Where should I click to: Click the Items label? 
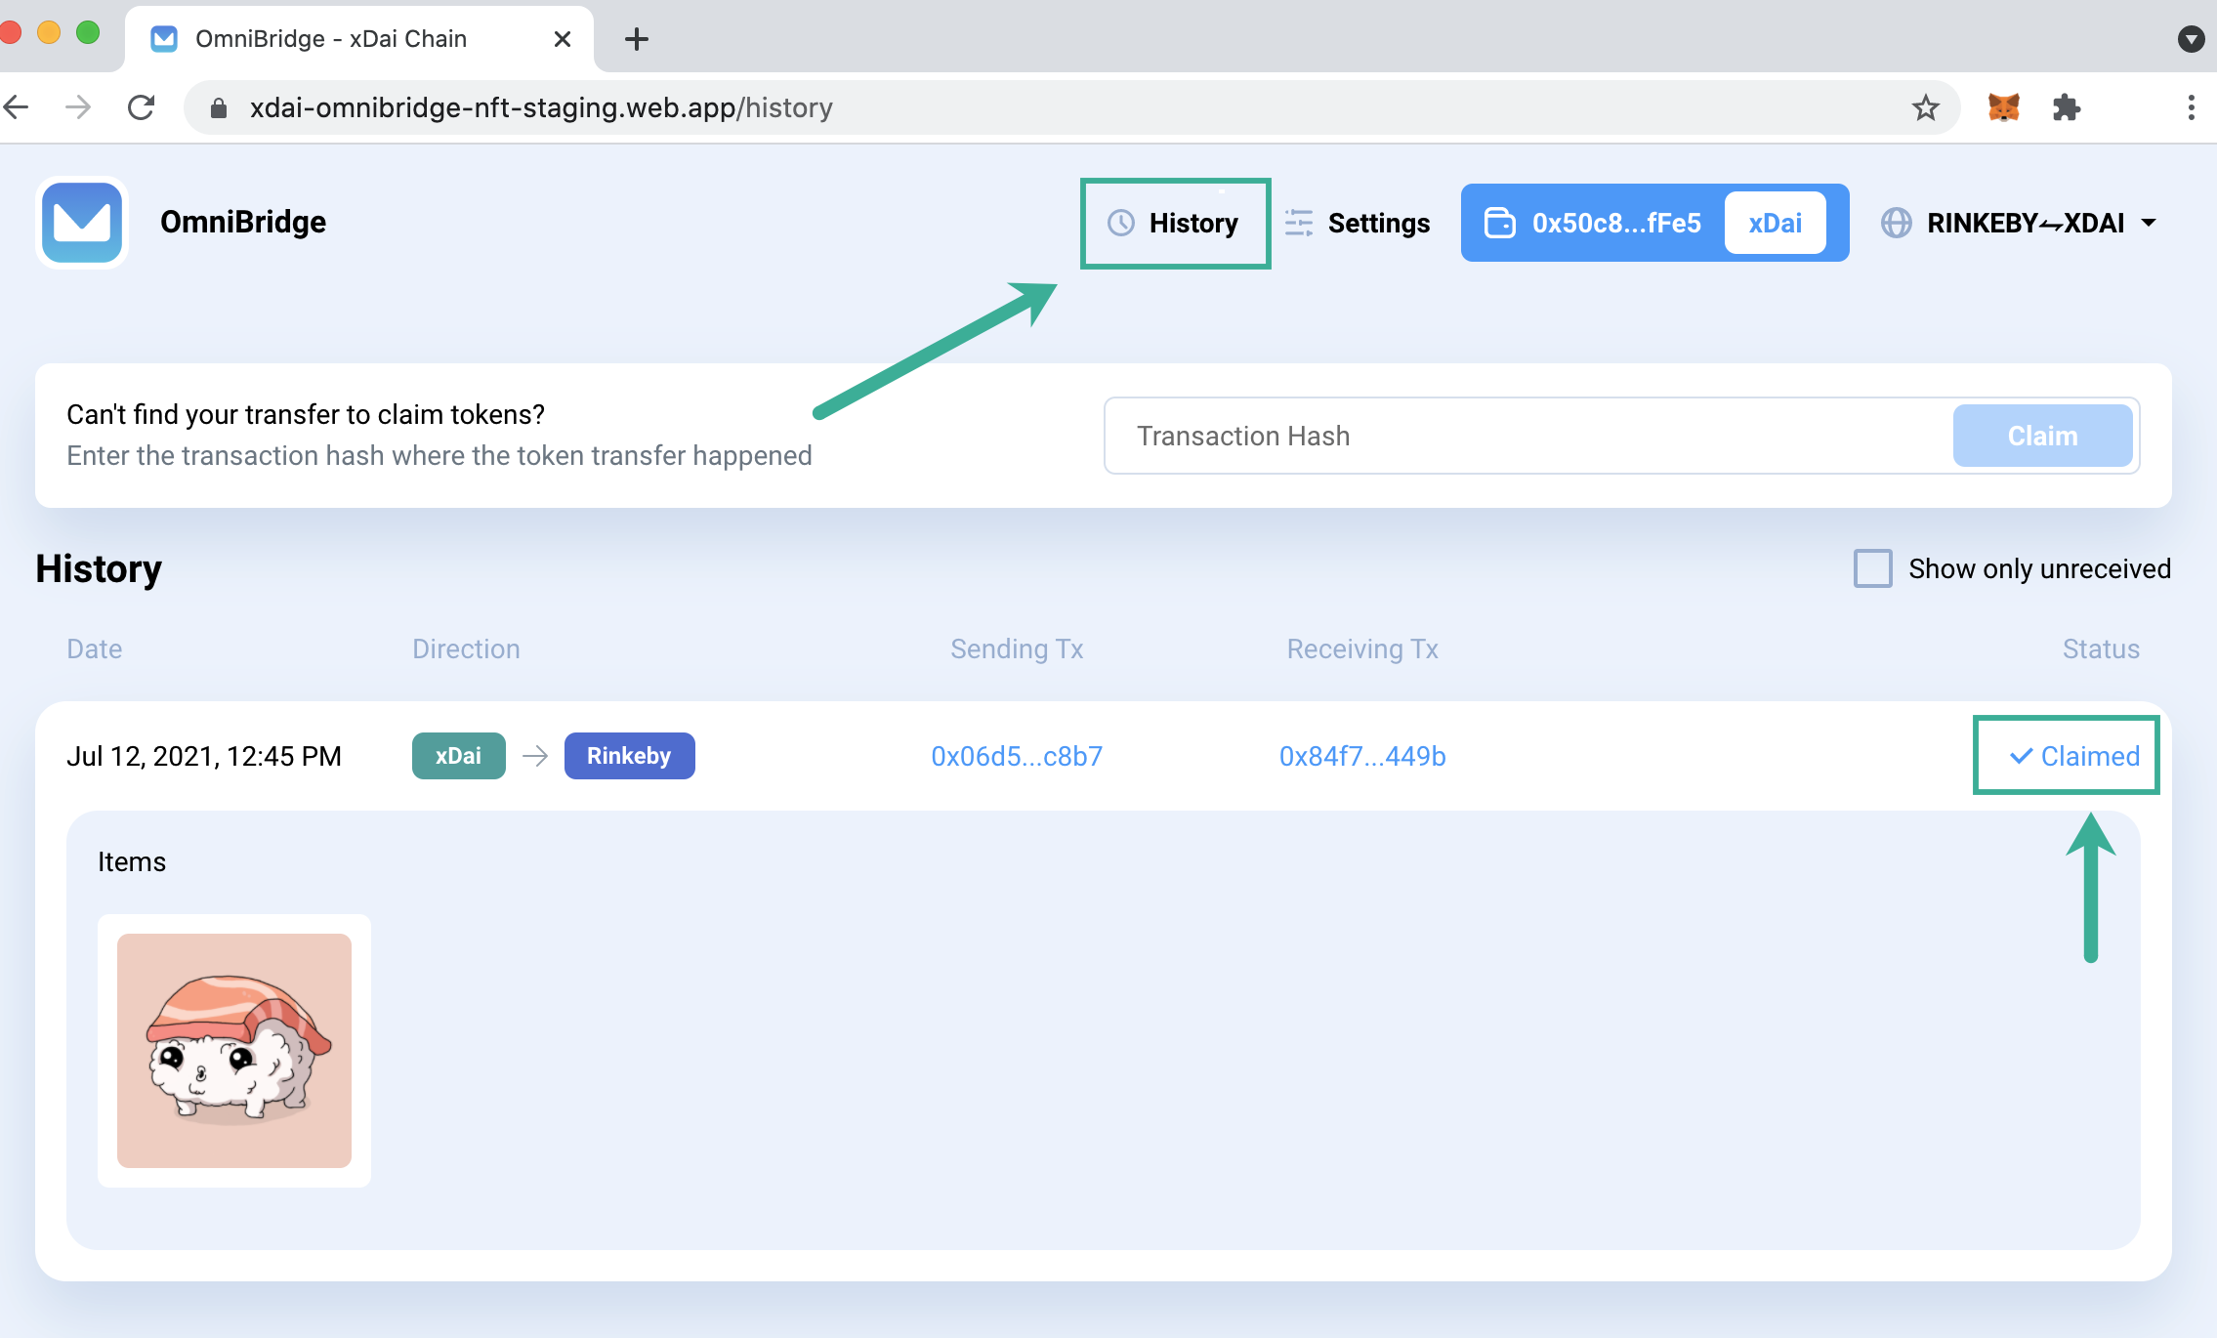tap(132, 861)
